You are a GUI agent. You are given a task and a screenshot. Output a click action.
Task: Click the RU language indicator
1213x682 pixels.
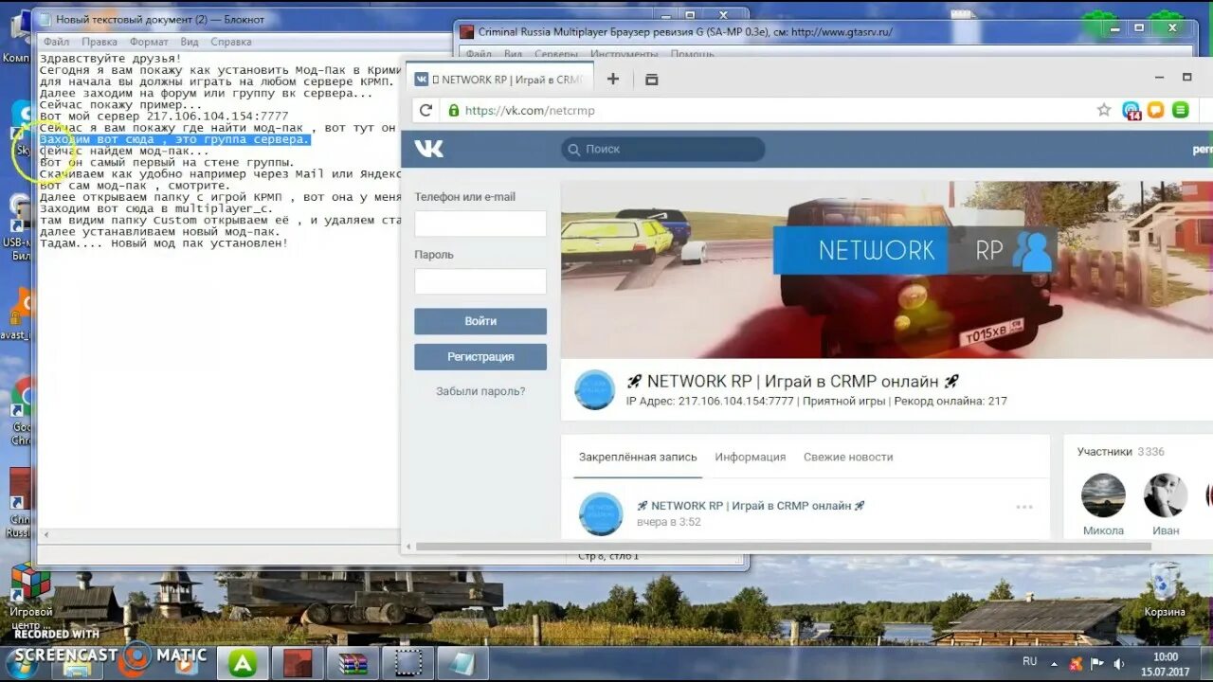1030,661
